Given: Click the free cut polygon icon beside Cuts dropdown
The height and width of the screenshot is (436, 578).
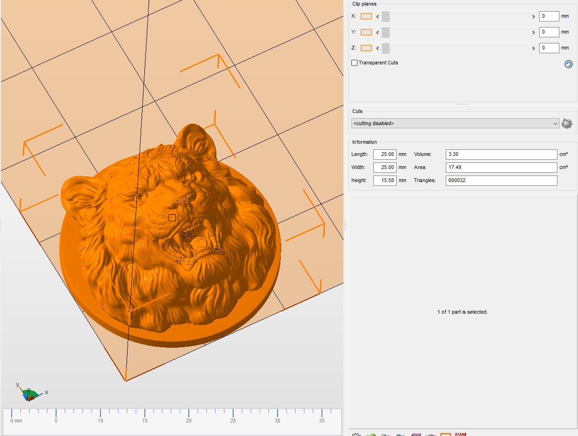Looking at the screenshot, I should [x=567, y=123].
